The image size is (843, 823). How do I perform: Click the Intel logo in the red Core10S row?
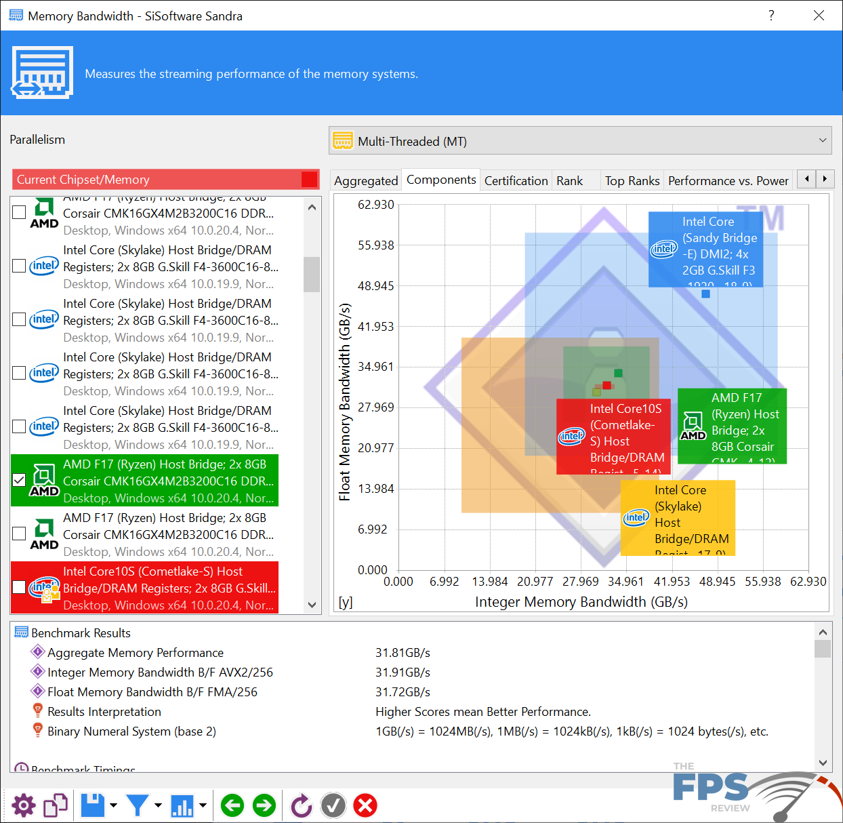point(44,588)
